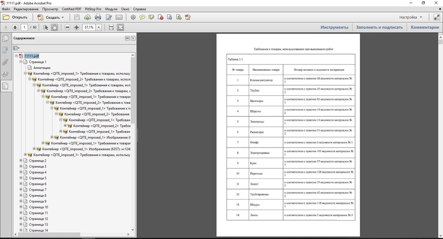
Task: Open the Содержимое options list dropdown
Action: click(16, 48)
